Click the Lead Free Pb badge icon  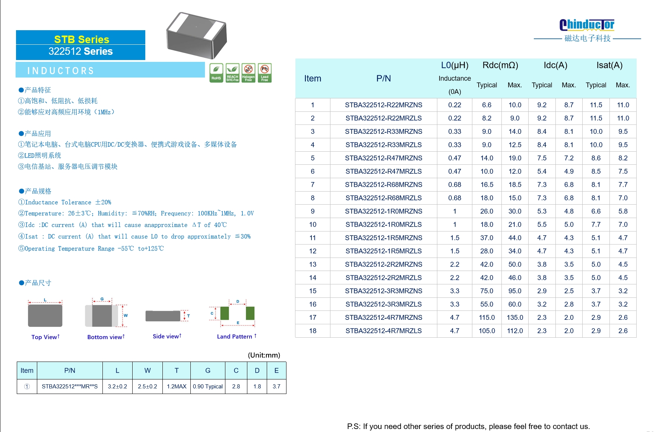265,73
